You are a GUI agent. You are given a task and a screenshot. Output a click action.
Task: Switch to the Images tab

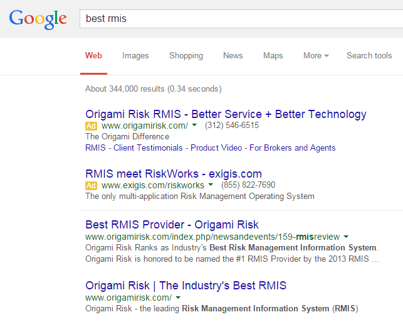[135, 56]
